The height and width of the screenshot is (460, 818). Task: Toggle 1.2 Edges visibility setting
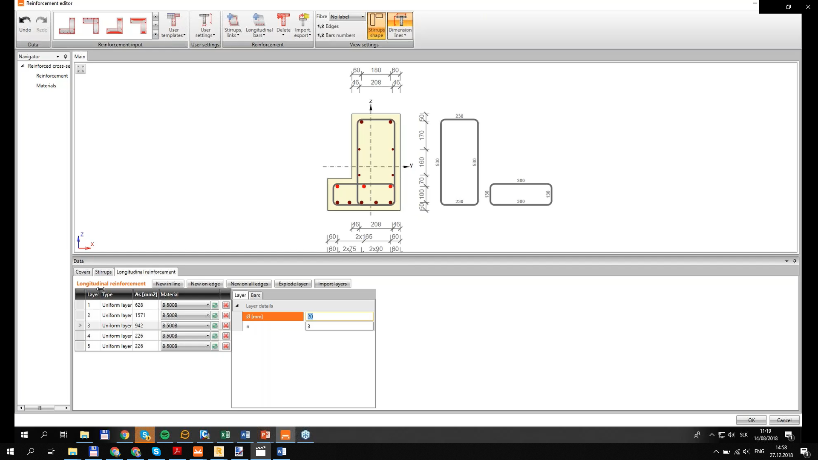point(328,26)
